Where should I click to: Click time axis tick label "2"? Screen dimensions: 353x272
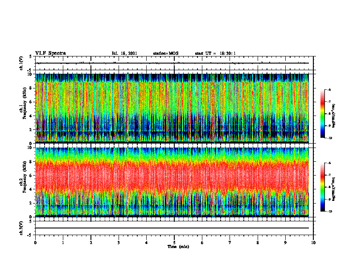coord(91,243)
